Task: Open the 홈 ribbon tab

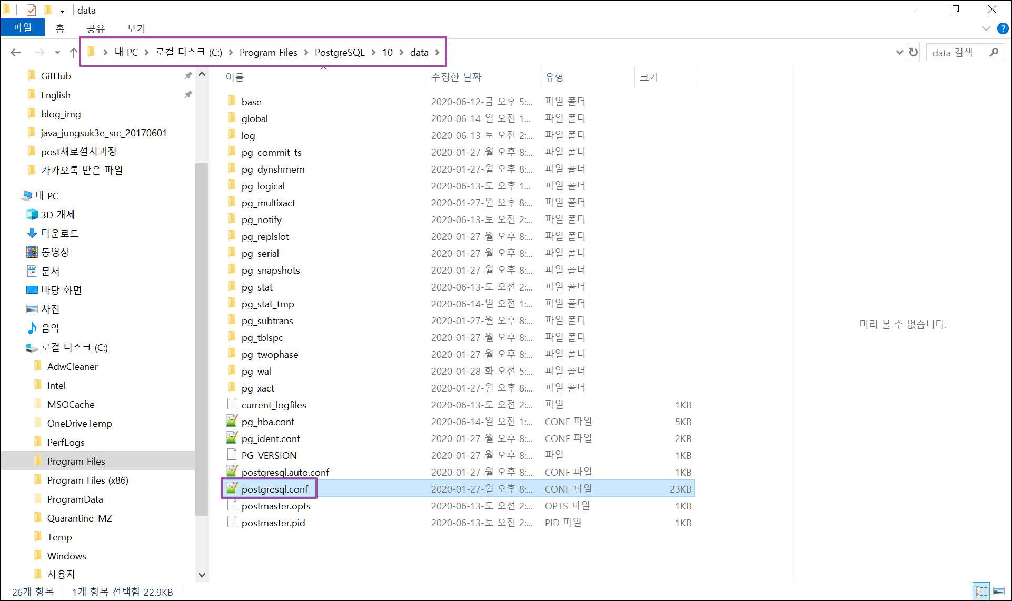Action: pos(60,28)
